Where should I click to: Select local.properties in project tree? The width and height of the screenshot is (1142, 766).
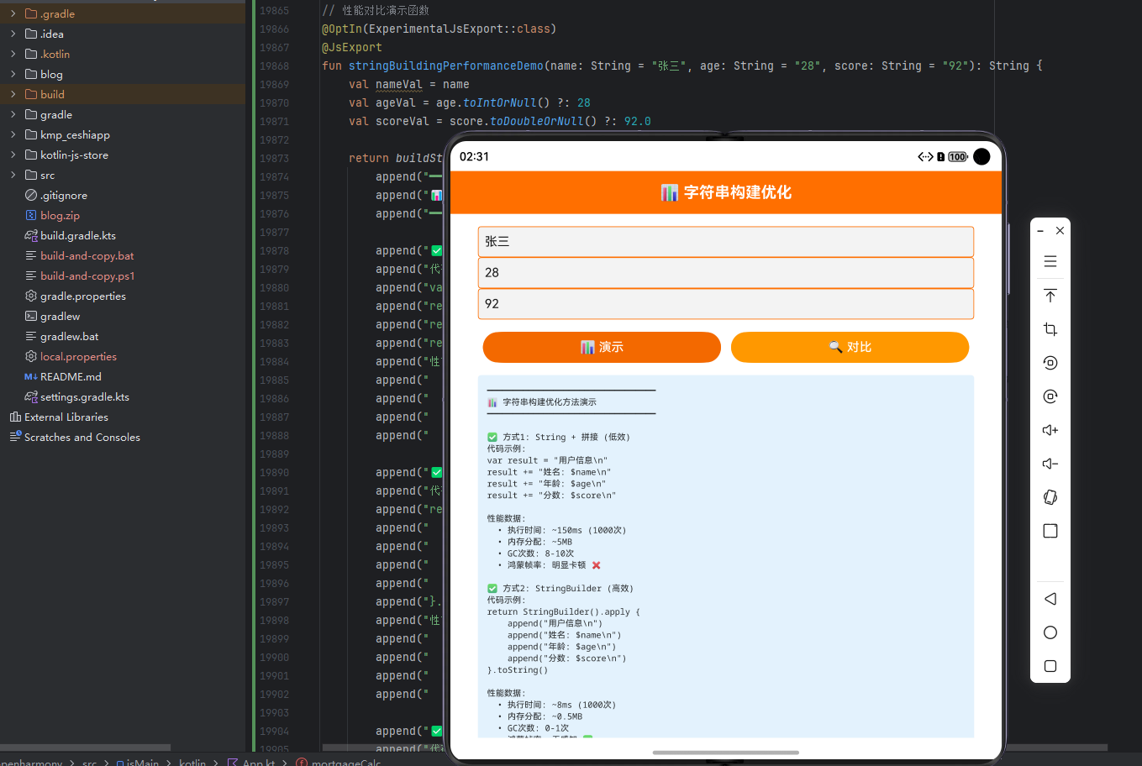pyautogui.click(x=78, y=356)
